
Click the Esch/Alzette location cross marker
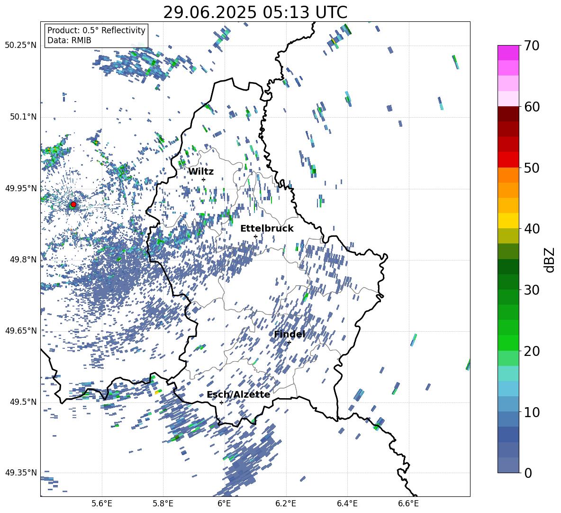point(221,402)
